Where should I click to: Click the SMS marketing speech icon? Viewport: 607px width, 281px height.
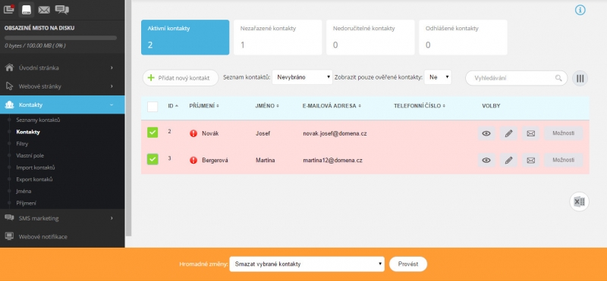[9, 218]
